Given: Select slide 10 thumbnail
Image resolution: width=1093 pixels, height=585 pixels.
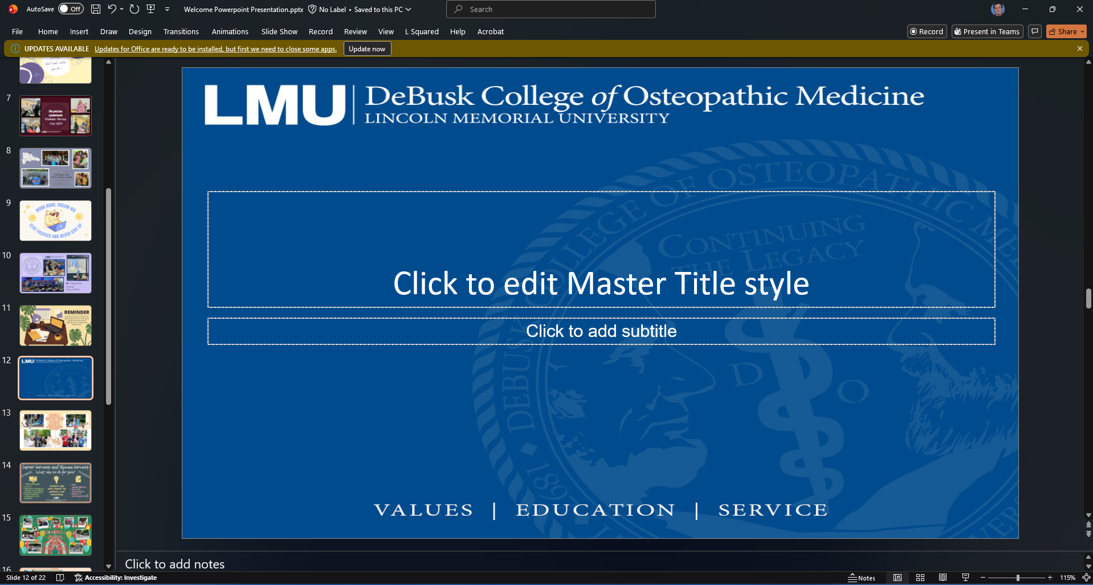Looking at the screenshot, I should pos(55,273).
